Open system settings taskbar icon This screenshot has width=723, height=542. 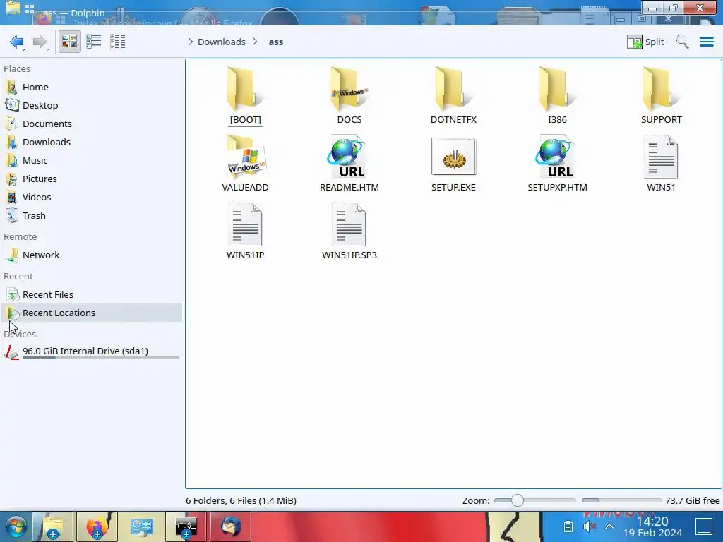pyautogui.click(x=141, y=526)
